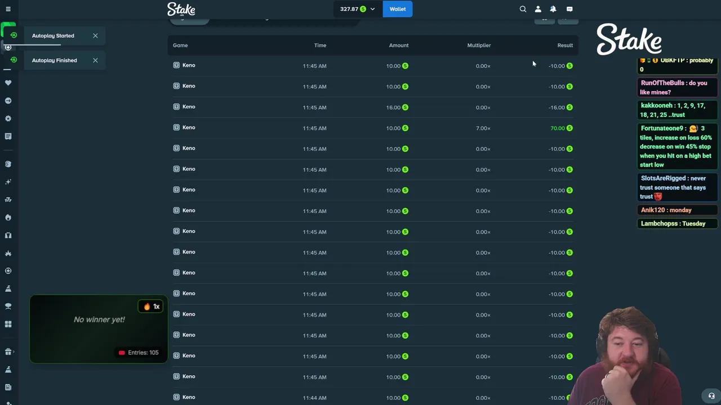
Task: Click the large Stake logo above chat
Action: pos(629,39)
